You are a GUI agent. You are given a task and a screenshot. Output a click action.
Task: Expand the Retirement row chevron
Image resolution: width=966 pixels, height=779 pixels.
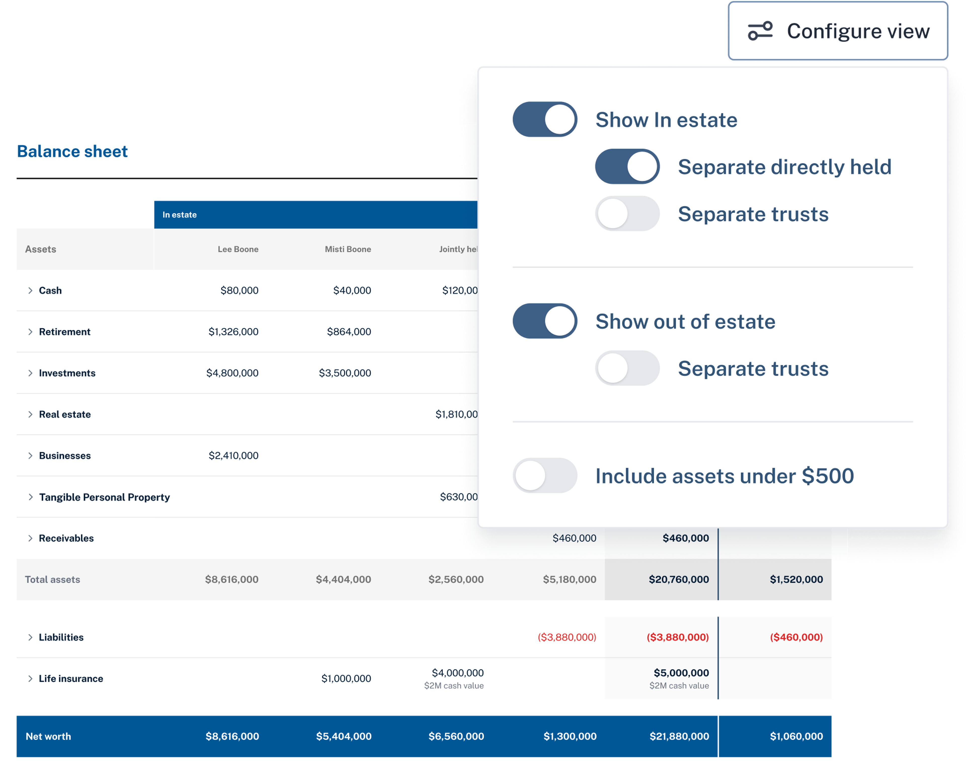click(x=30, y=332)
